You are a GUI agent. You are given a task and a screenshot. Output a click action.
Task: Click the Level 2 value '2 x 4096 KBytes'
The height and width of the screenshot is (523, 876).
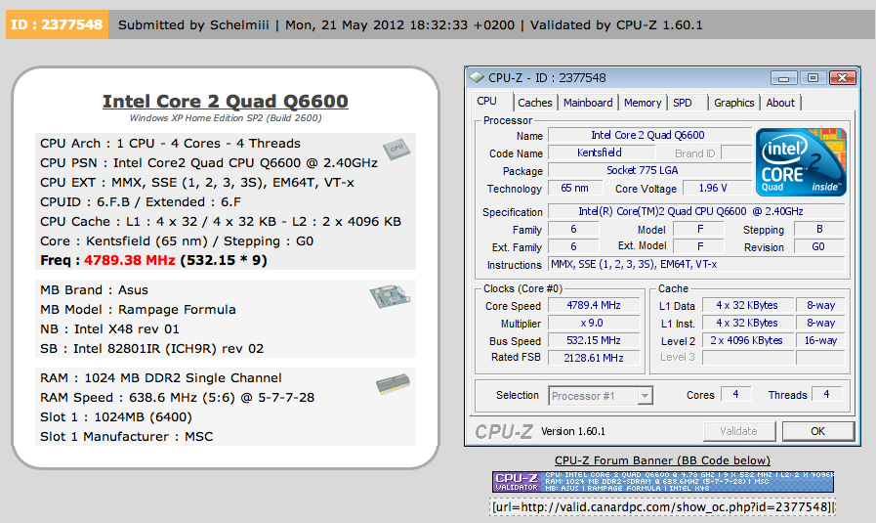[747, 340]
